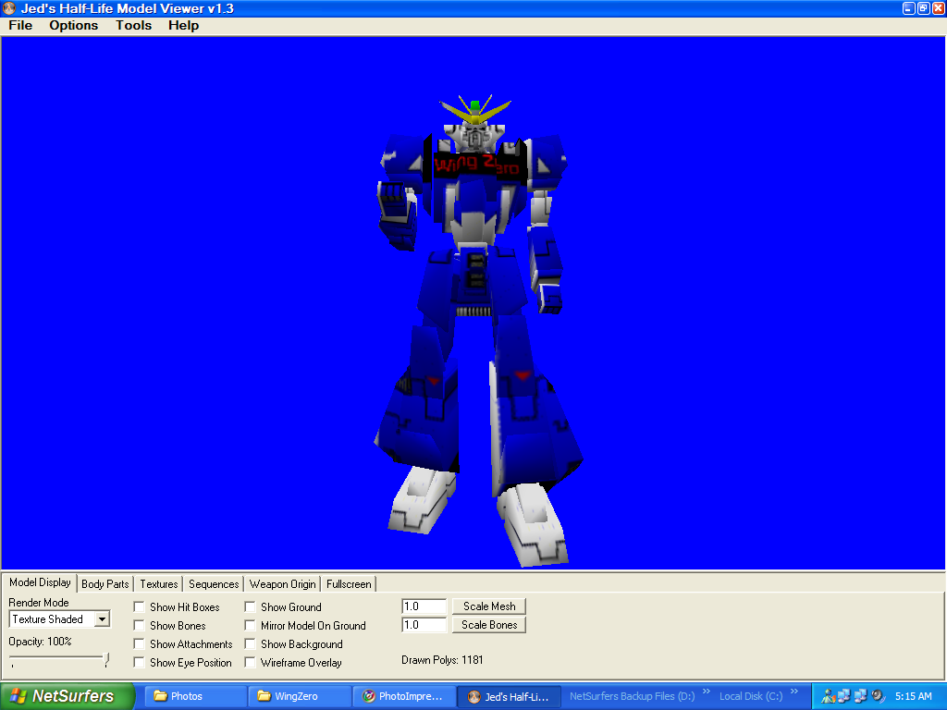Click the Drawn Polys: 1181 readout
This screenshot has width=947, height=710.
click(x=442, y=660)
